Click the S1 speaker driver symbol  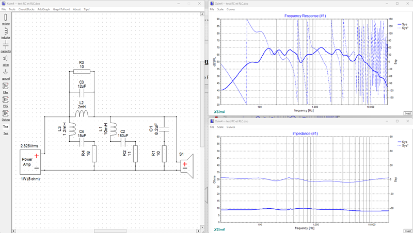[x=187, y=167]
